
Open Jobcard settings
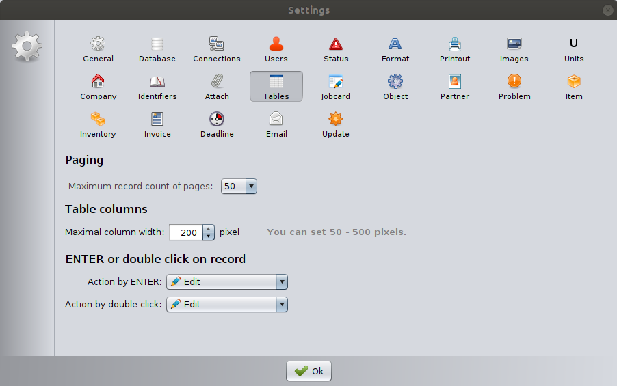pyautogui.click(x=336, y=87)
